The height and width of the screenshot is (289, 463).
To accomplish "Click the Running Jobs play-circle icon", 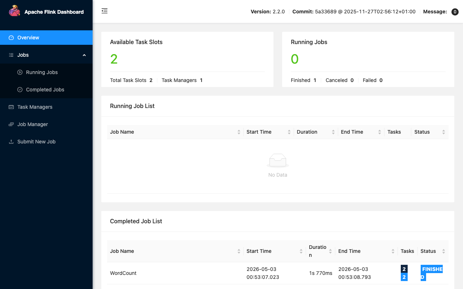I will [20, 72].
